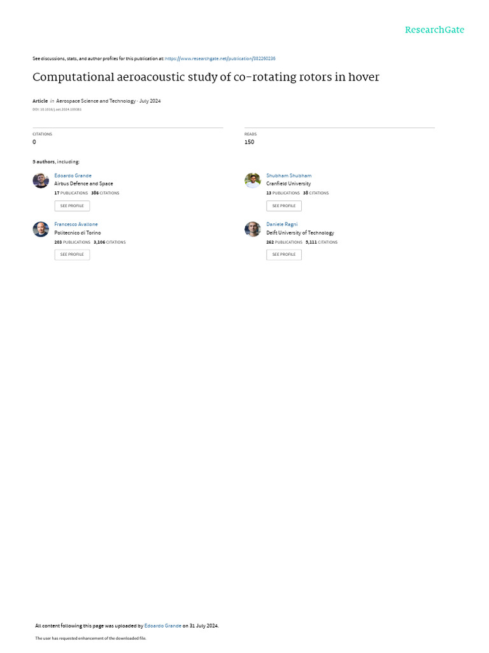489x653 pixels.
Task: Click the ResearchGate logo
Action: point(434,30)
